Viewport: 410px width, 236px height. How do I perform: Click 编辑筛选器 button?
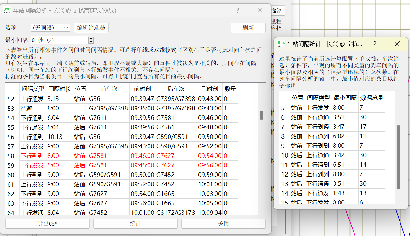(x=91, y=28)
